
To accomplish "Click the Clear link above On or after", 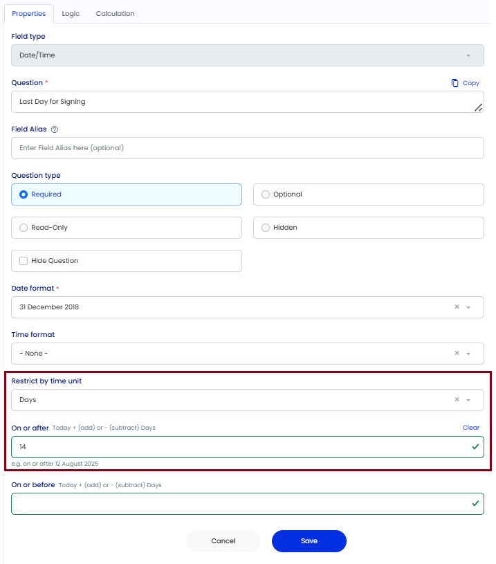I will pos(471,428).
